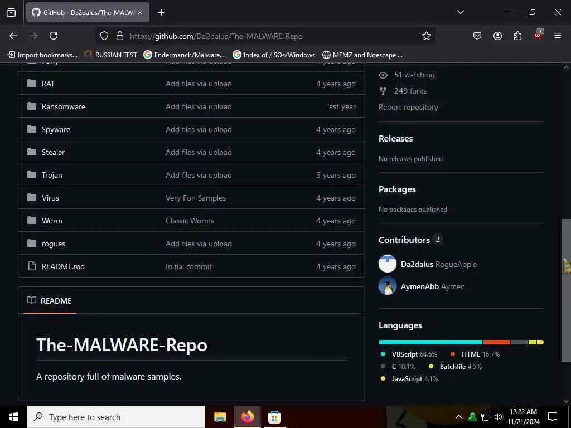571x428 pixels.
Task: Open the Stealer folder
Action: tap(53, 153)
